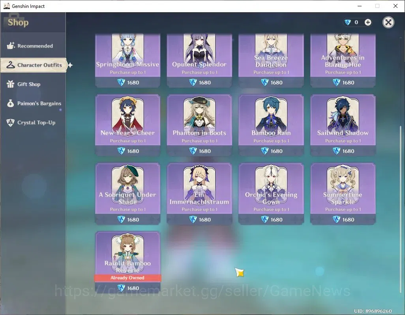Open the Crystal Top-Up tab

(33, 122)
